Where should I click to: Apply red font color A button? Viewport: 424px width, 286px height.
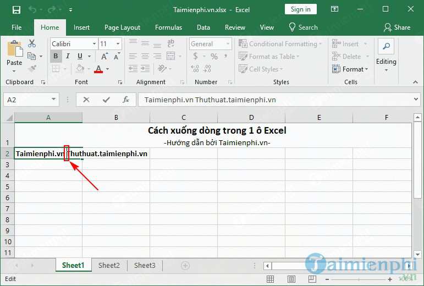[x=98, y=69]
